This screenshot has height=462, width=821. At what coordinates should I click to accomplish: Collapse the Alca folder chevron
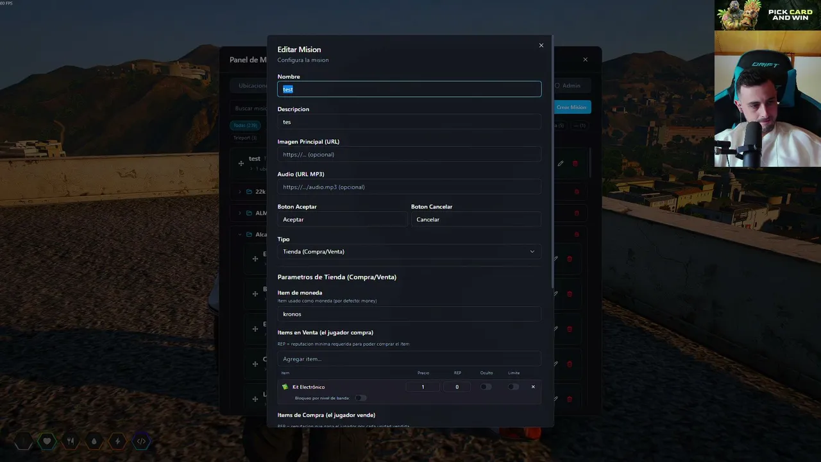(241, 234)
